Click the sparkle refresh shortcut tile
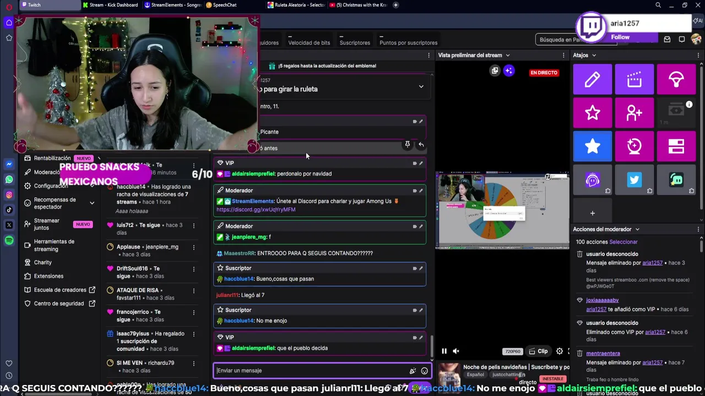705x396 pixels. point(634,146)
